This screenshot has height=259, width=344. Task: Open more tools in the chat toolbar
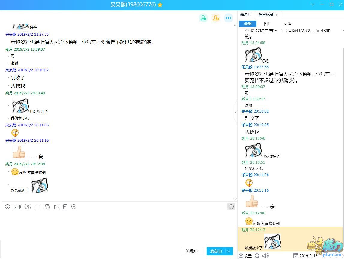point(74,207)
